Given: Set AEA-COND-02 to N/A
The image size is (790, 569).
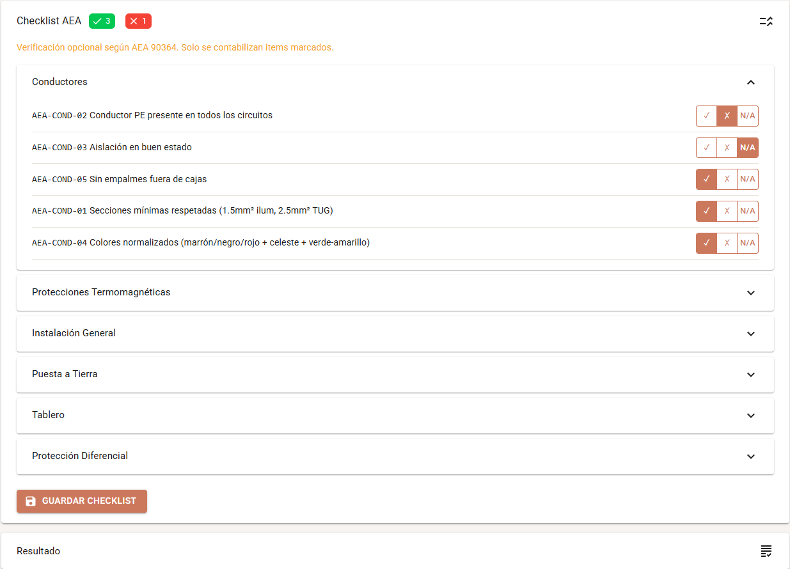Looking at the screenshot, I should [x=748, y=116].
